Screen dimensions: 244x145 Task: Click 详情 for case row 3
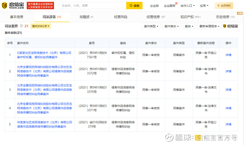click(228, 89)
